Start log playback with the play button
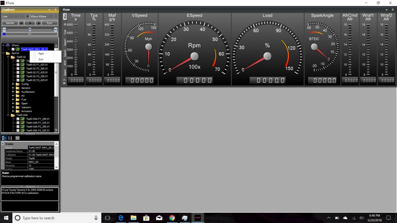 [30, 23]
